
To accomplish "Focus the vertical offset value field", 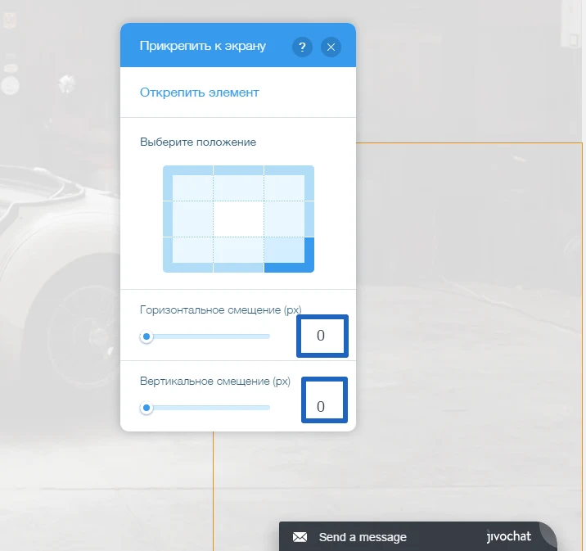I will pos(324,400).
